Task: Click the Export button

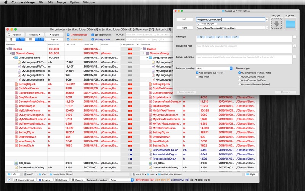Action: [x=54, y=39]
